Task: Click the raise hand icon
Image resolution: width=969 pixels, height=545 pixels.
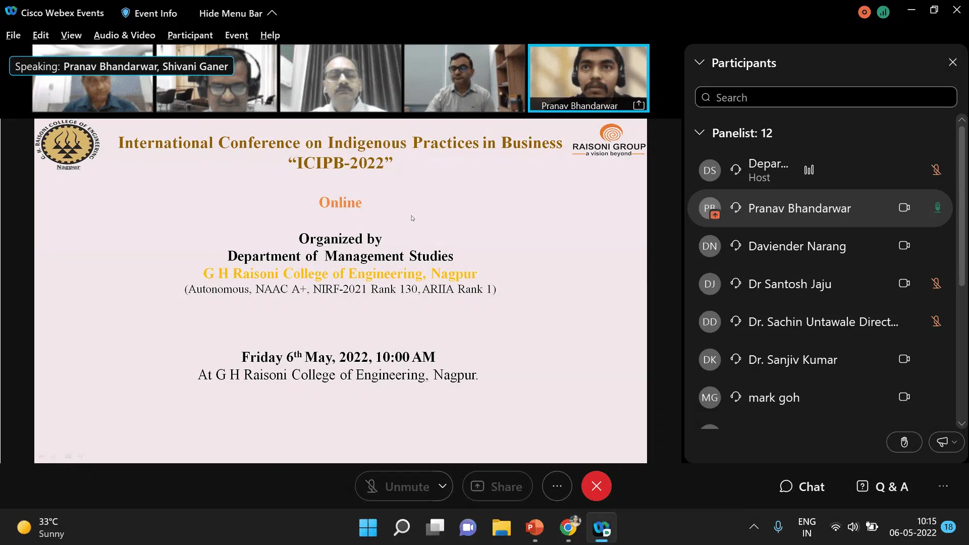Action: [904, 443]
